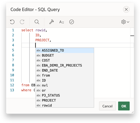Open the Find magnifier tool
This screenshot has width=140, height=123.
pos(37,22)
